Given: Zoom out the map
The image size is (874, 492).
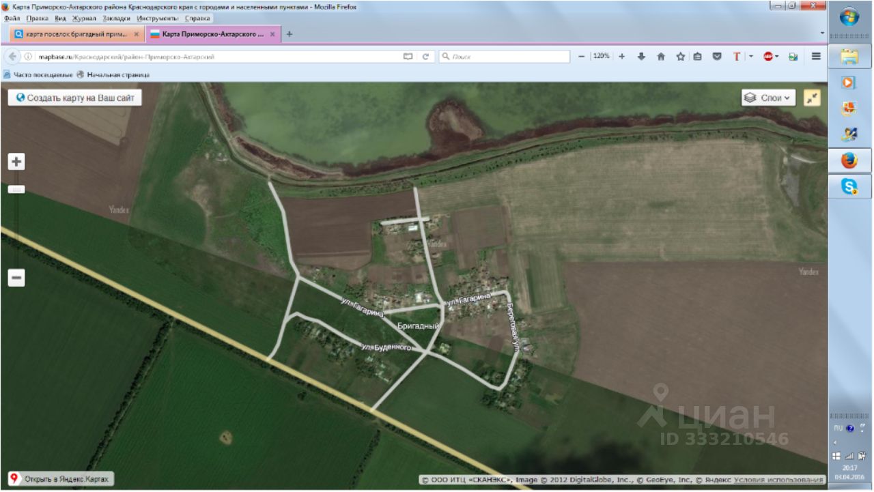Looking at the screenshot, I should (x=16, y=278).
